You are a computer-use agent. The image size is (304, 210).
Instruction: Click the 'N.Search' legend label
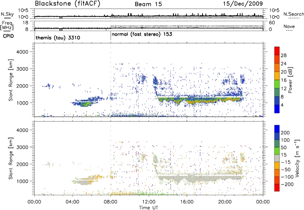(x=293, y=14)
